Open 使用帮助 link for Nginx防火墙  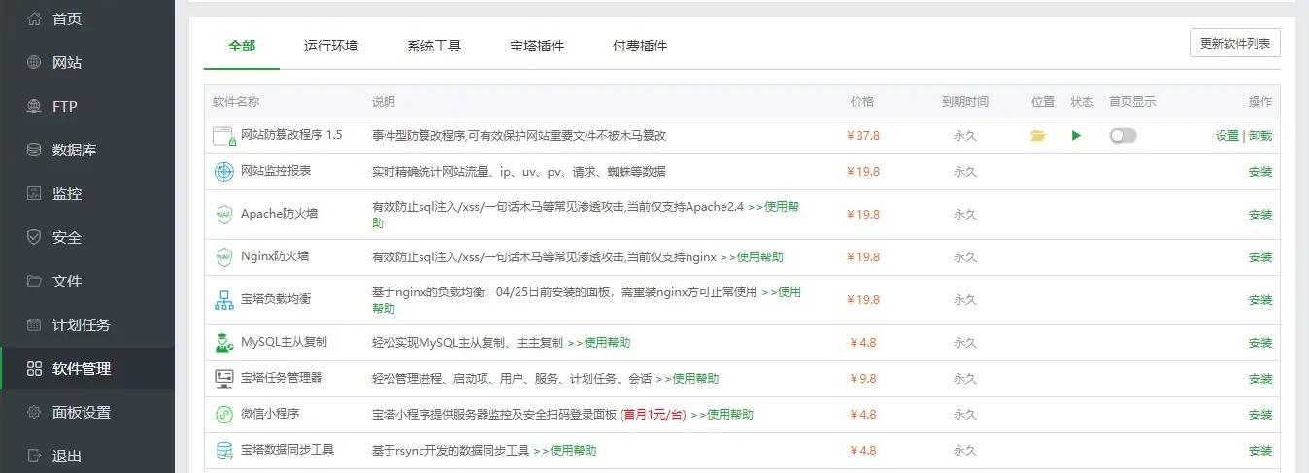coord(752,257)
